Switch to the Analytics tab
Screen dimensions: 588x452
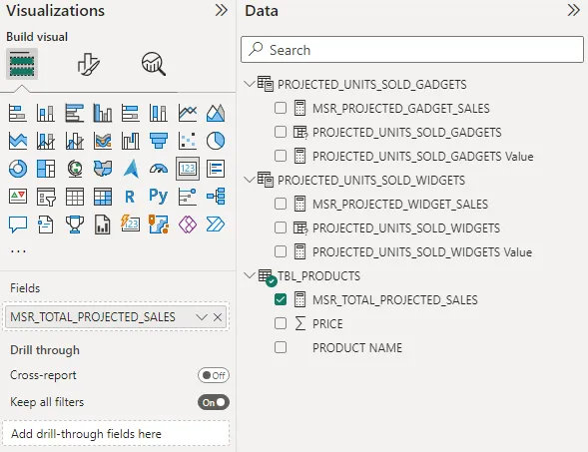click(x=154, y=64)
